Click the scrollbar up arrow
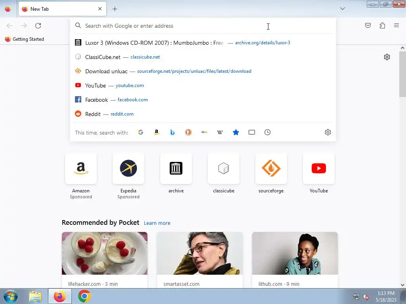406x304 pixels. 402,48
